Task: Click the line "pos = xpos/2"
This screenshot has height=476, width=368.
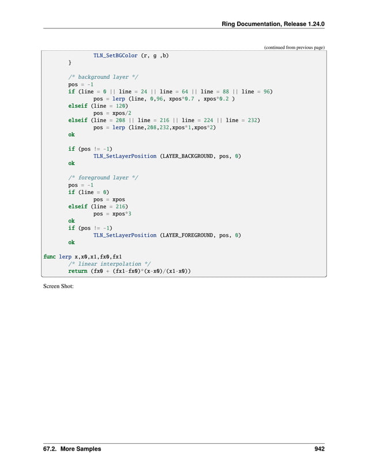Action: 112,113
